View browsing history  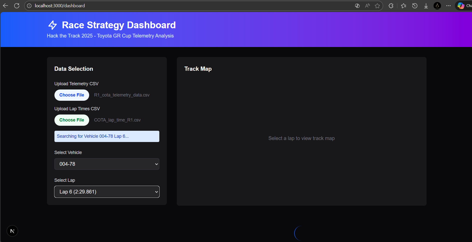(415, 5)
